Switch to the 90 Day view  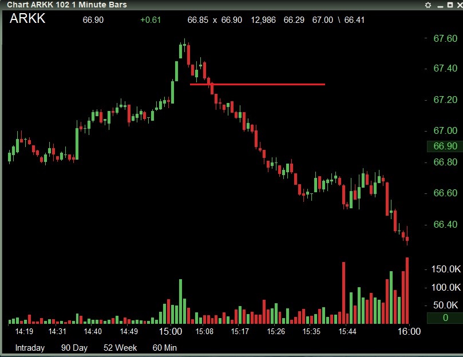pos(74,348)
